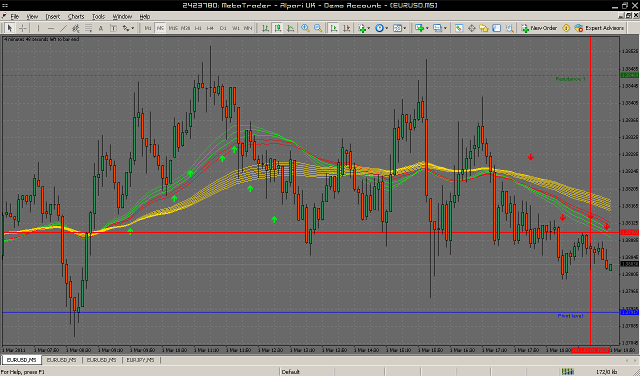Select the text label tool

[113, 28]
